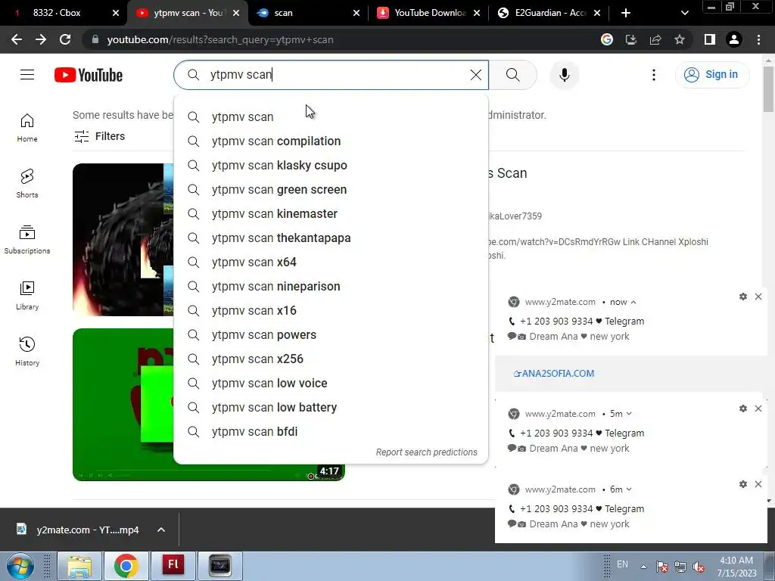
Task: Open the tab search dropdown arrow
Action: tap(684, 13)
